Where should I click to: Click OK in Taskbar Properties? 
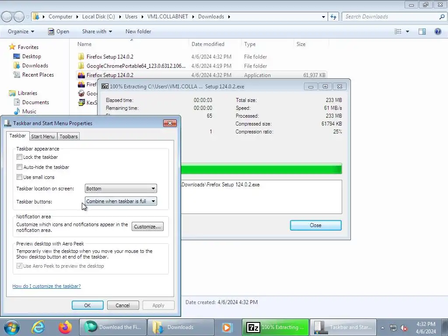(x=87, y=305)
